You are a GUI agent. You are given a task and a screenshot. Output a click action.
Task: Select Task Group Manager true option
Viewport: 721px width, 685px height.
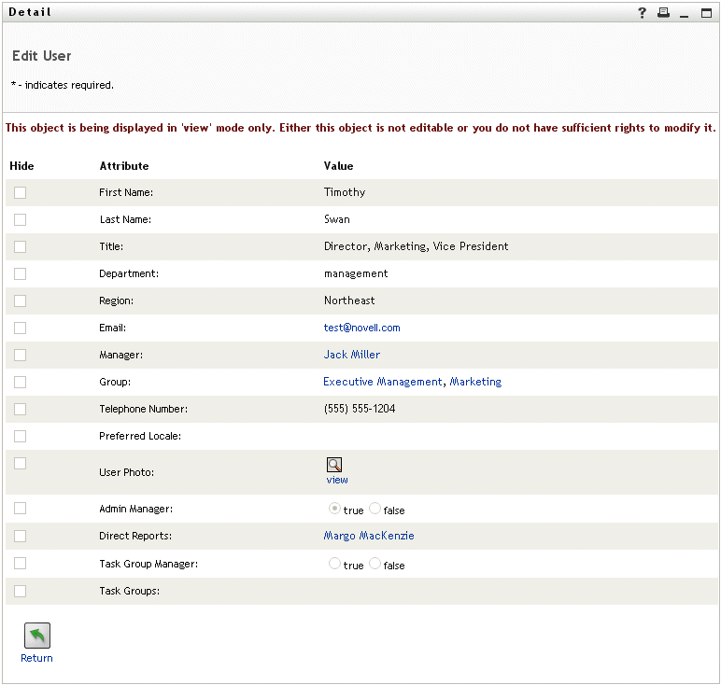click(334, 564)
